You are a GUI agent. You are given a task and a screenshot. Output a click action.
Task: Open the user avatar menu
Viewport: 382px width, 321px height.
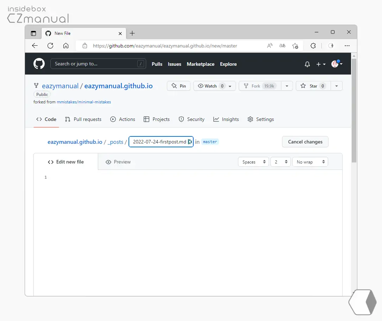337,64
